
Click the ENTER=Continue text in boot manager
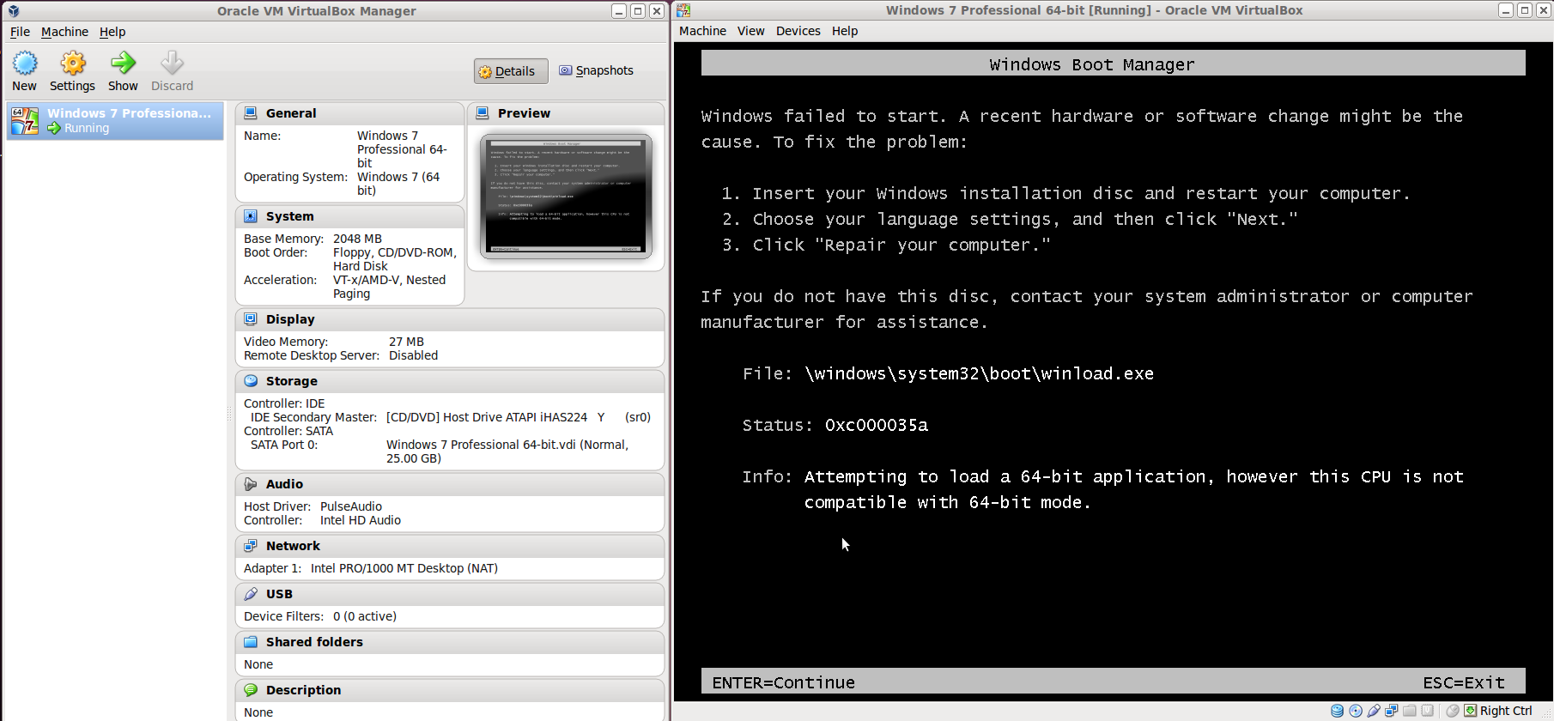click(783, 682)
